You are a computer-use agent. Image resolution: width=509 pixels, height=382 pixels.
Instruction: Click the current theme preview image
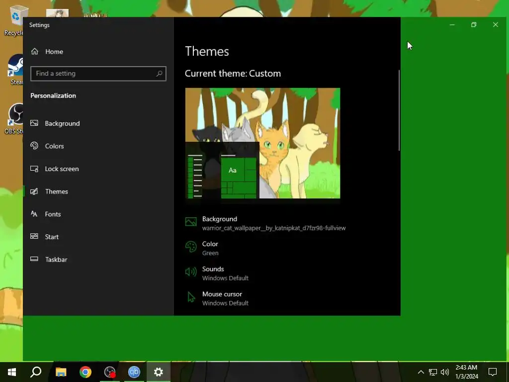coord(262,143)
